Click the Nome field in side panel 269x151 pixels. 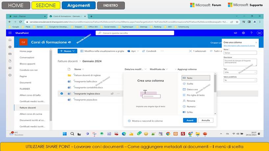coord(240,53)
